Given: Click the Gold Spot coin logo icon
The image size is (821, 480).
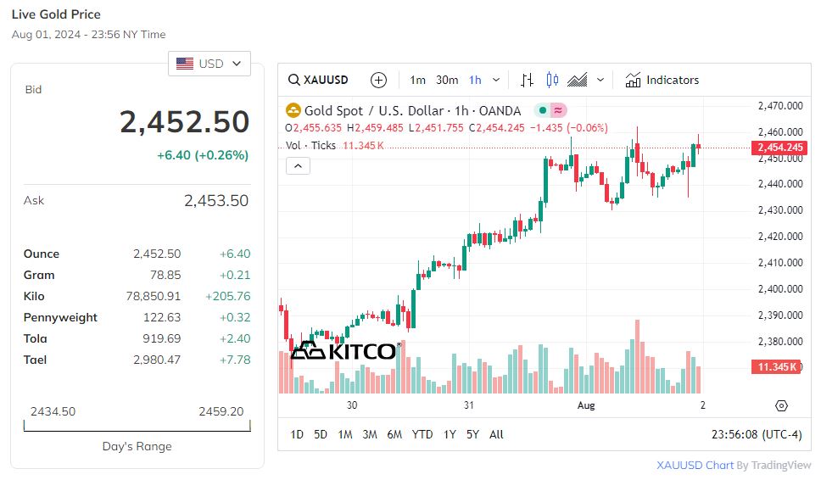Looking at the screenshot, I should 293,110.
